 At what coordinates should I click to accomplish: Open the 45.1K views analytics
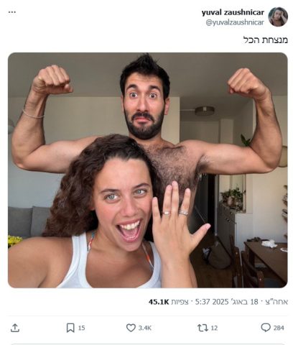point(159,302)
